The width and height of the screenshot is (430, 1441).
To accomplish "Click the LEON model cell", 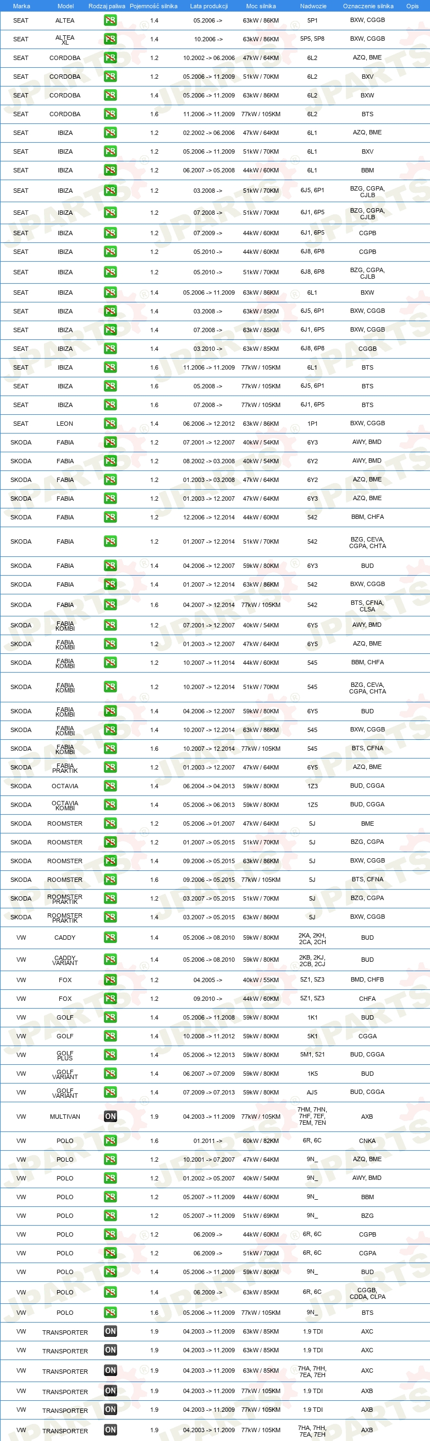I will click(65, 424).
